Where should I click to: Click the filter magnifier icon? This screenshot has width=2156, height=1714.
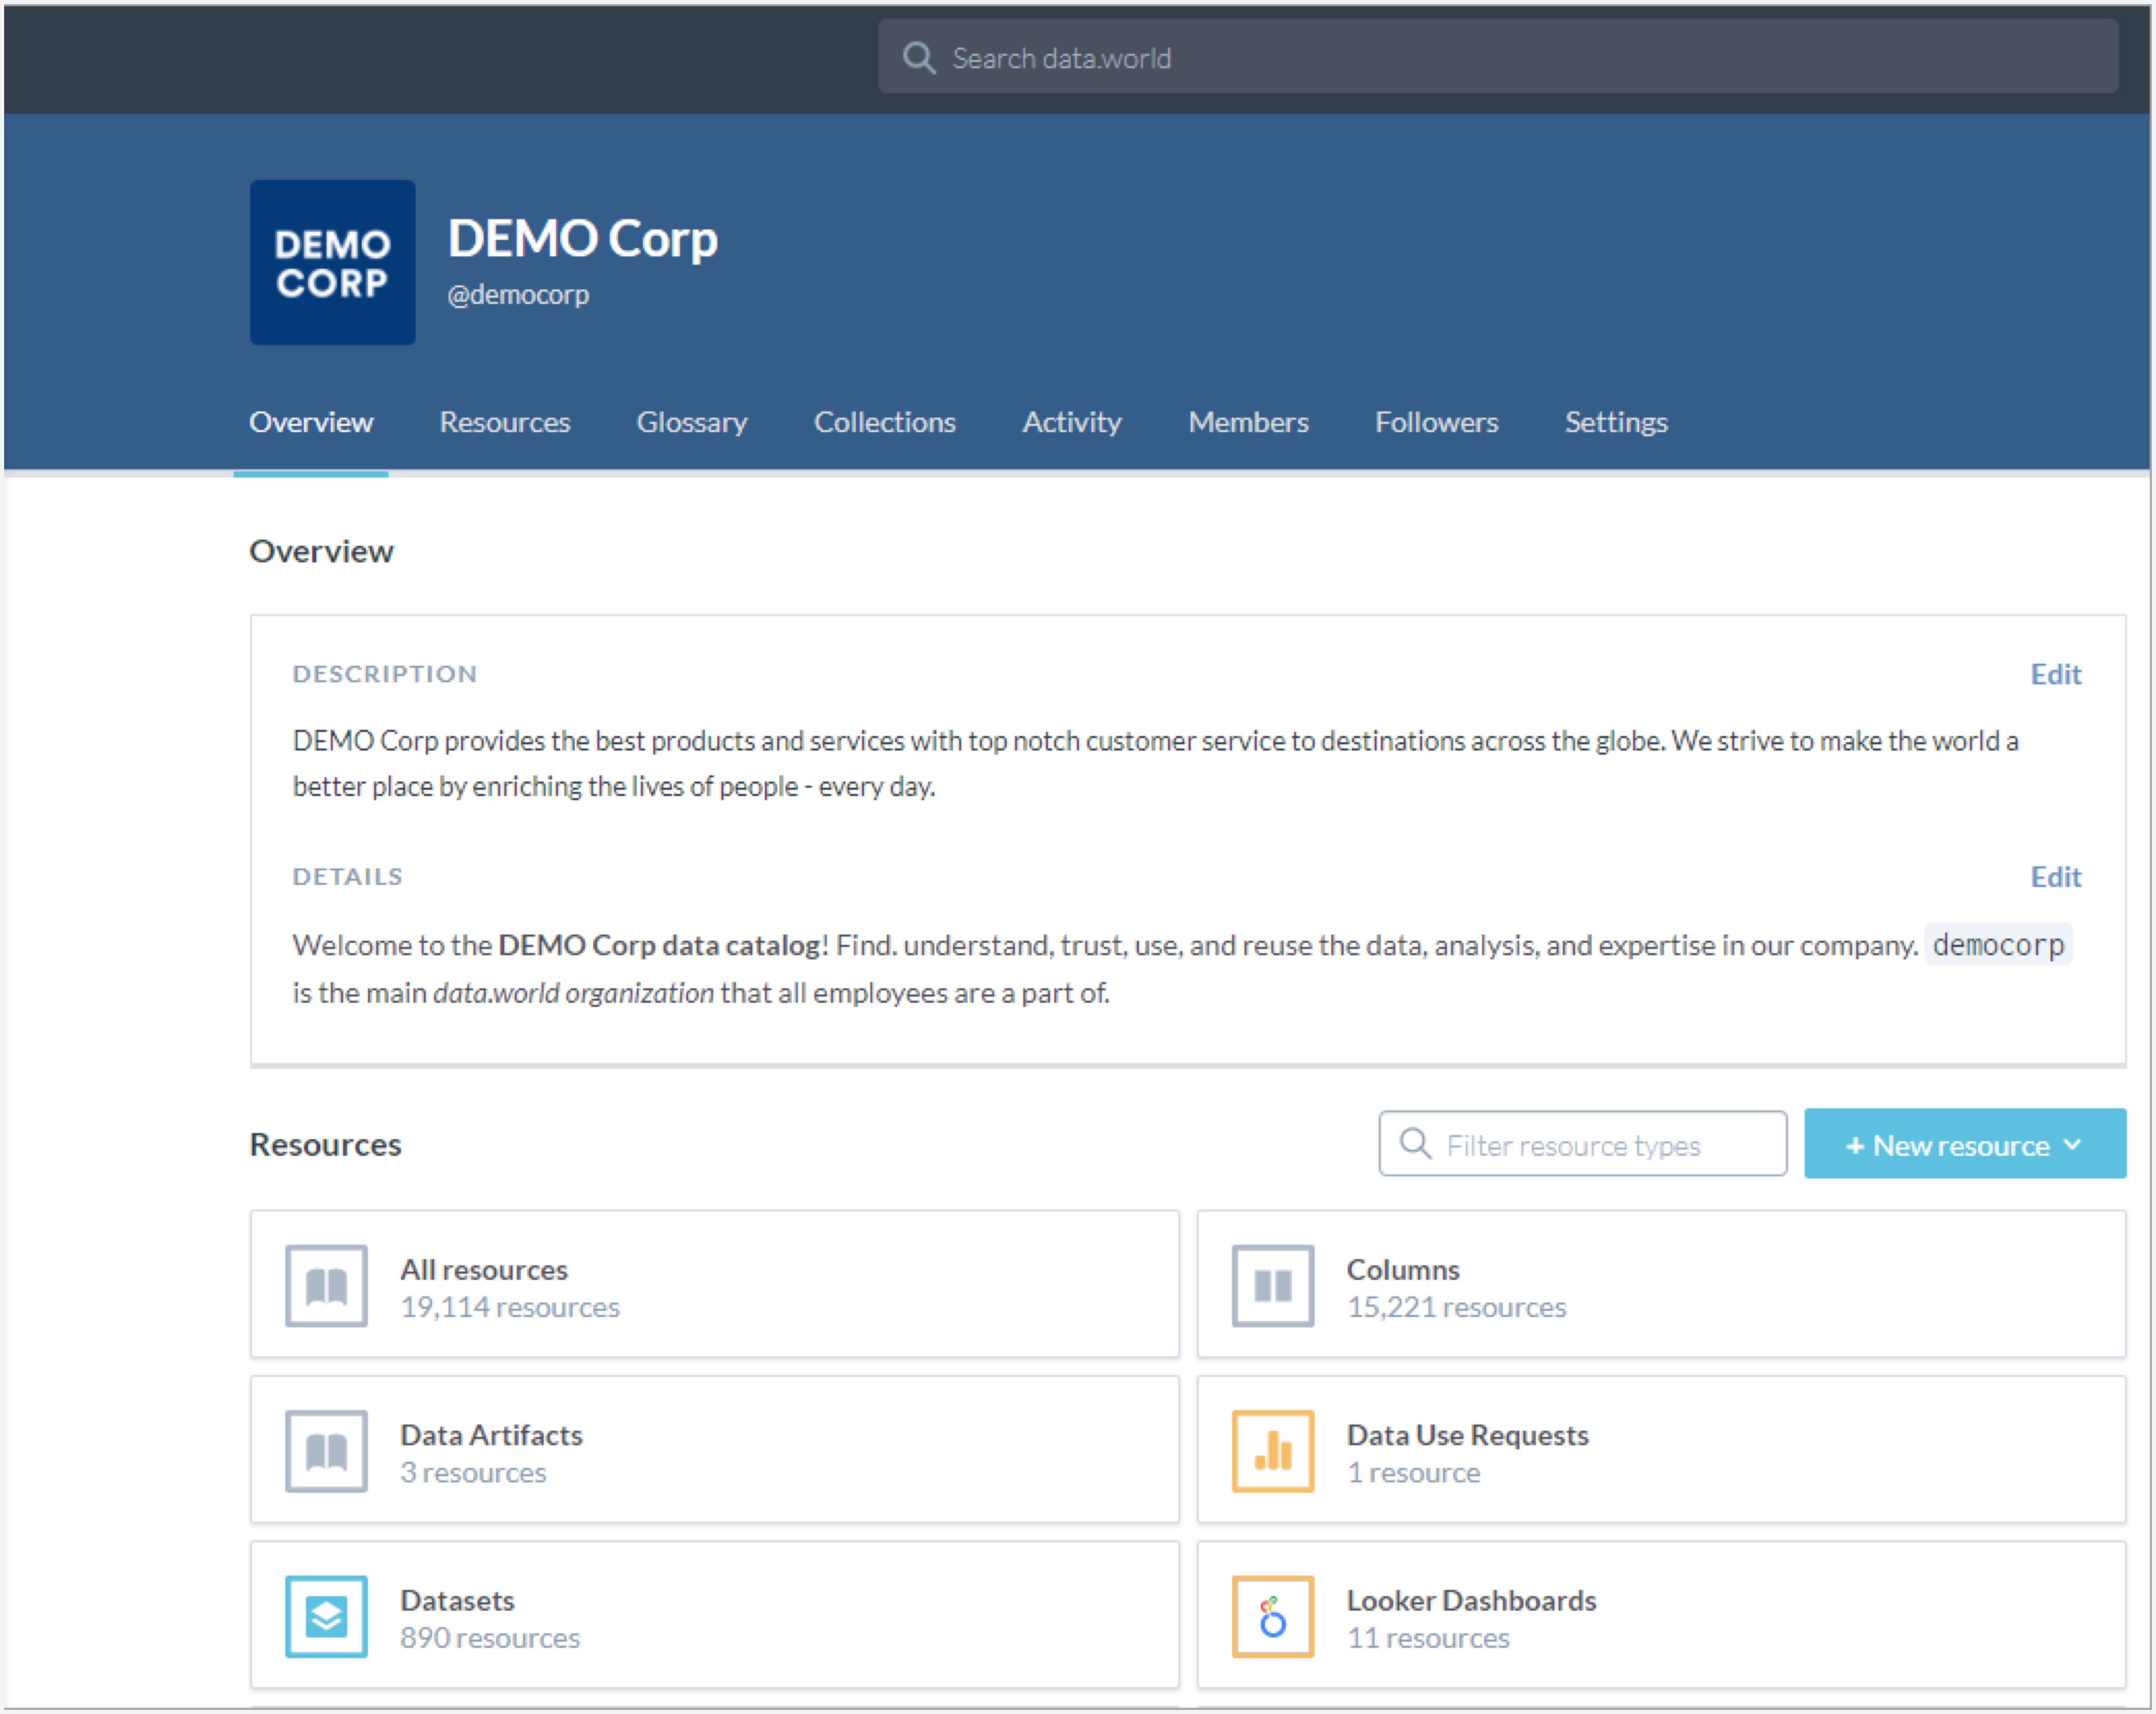coord(1414,1143)
